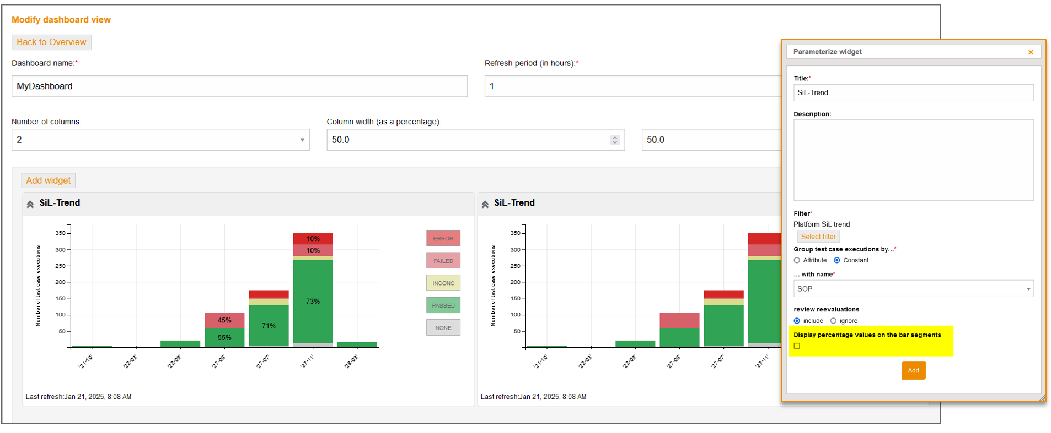The width and height of the screenshot is (1051, 433).
Task: Collapse the second SiL-Trend widget chevron
Action: (x=485, y=204)
